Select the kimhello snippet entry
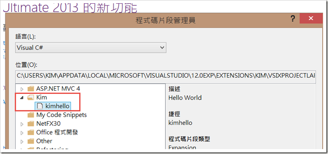 (57, 106)
